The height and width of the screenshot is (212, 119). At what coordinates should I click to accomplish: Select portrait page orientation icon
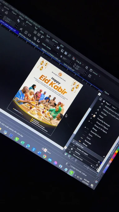(26, 32)
